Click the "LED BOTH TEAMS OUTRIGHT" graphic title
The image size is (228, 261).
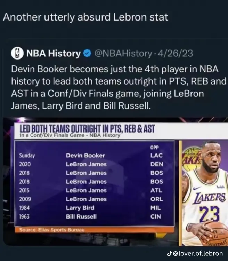(x=87, y=128)
